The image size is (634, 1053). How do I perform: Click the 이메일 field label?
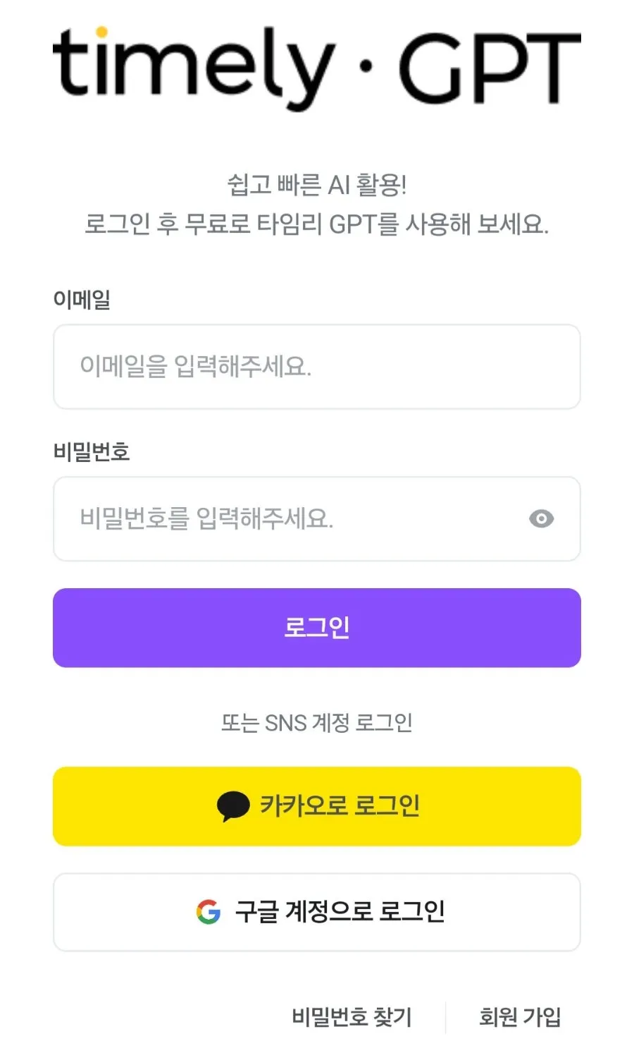pos(82,299)
